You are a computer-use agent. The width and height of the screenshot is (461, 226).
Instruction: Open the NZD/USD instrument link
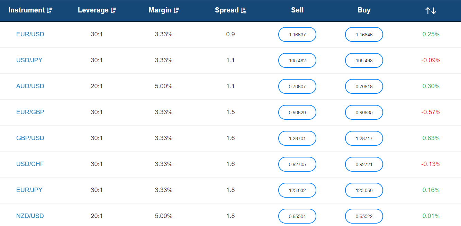tap(30, 216)
